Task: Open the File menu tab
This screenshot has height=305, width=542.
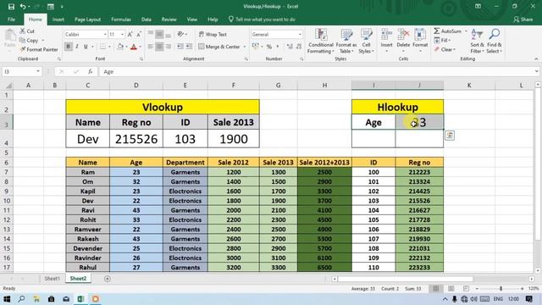Action: click(x=11, y=19)
